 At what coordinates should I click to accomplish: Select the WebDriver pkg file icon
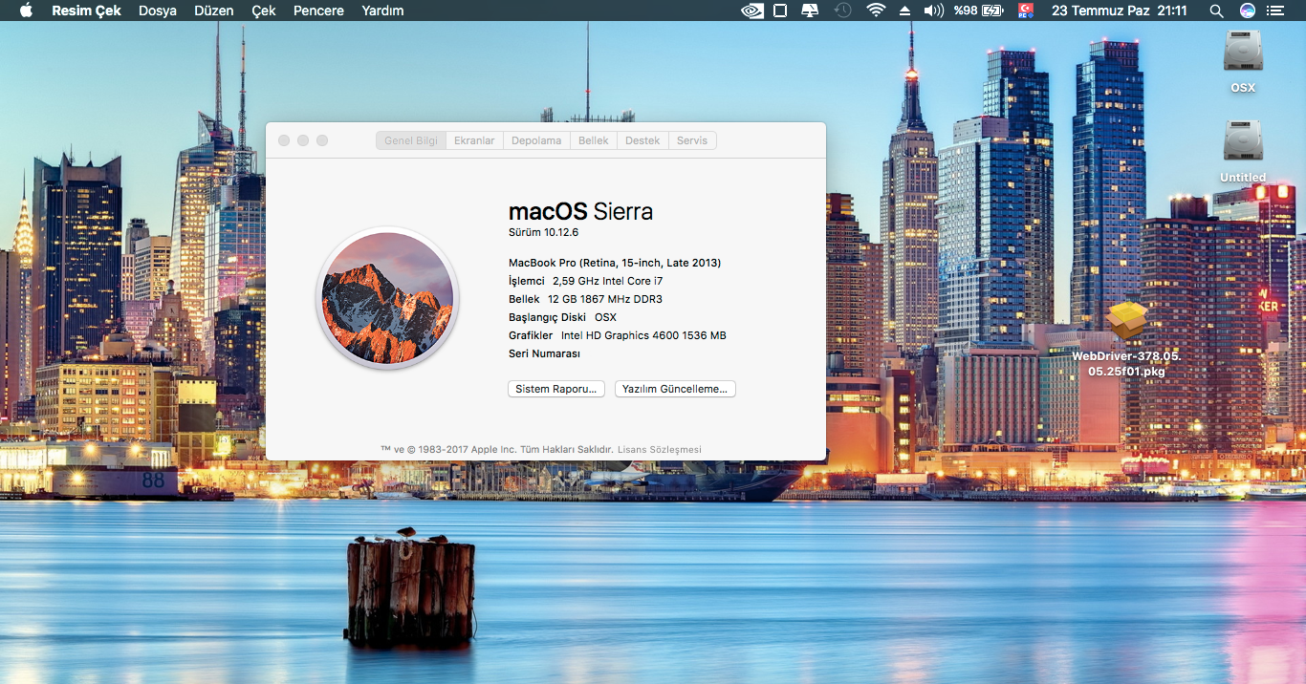point(1126,322)
